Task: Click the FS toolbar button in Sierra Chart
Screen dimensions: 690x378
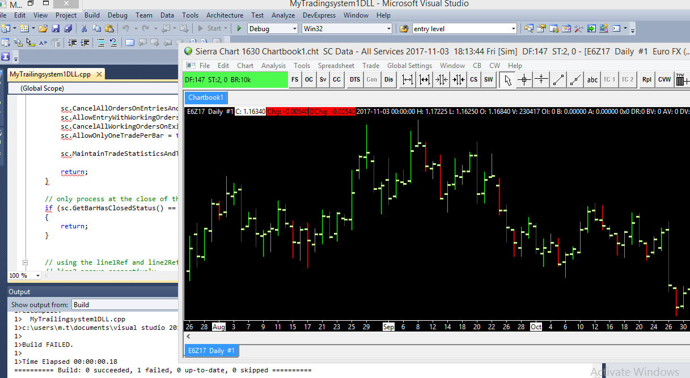Action: 295,80
